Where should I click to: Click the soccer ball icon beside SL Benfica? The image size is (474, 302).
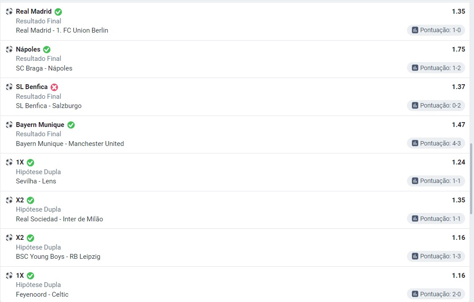9,87
